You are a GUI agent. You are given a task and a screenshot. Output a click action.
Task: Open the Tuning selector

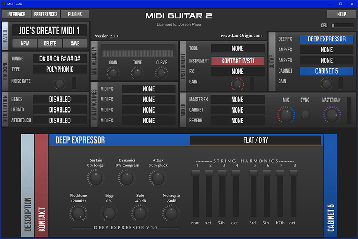[x=60, y=59]
